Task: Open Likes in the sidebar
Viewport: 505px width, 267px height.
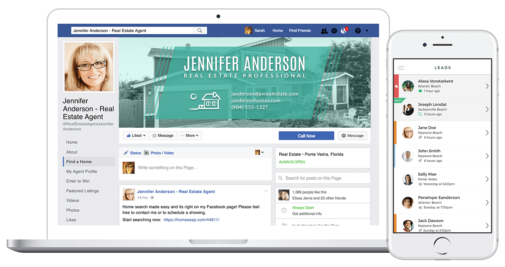Action: point(71,220)
